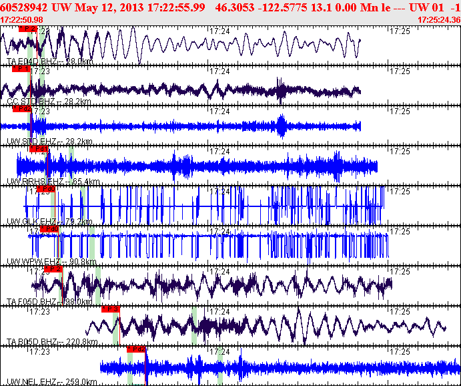
Task: Click the Pd2 pick flag on UW NEL trace
Action: click(x=136, y=349)
